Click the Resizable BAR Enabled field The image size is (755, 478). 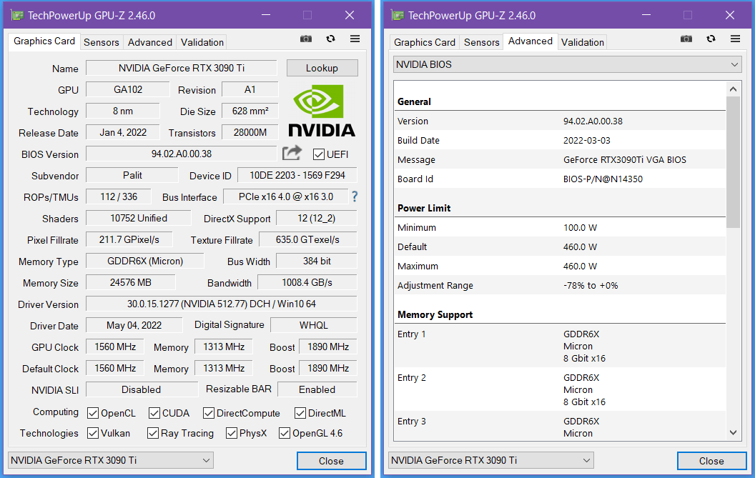(x=317, y=389)
